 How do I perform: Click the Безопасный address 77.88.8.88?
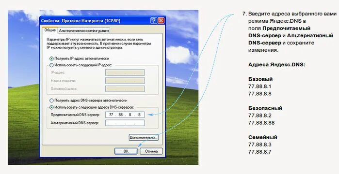coord(261,123)
